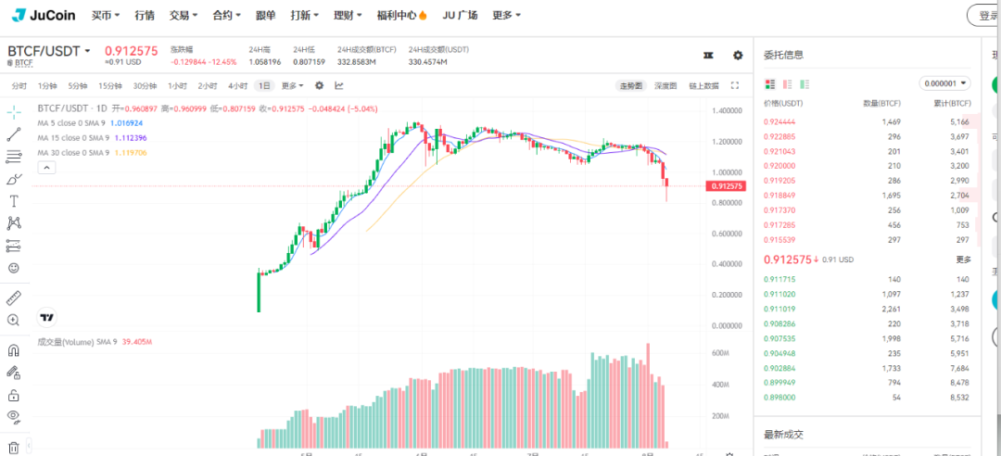Open the indicators icon beside chart settings
The height and width of the screenshot is (456, 1001).
coord(339,85)
